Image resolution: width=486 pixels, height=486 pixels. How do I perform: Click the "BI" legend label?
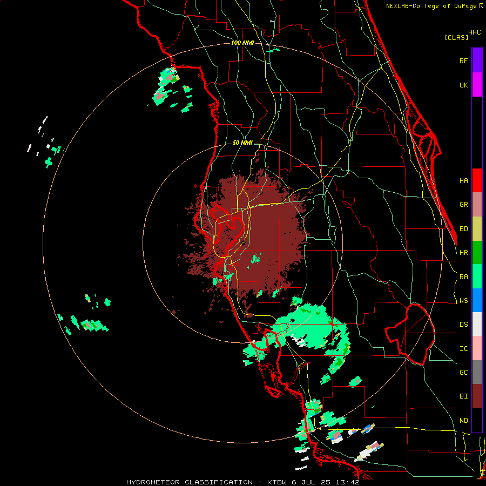pyautogui.click(x=463, y=396)
